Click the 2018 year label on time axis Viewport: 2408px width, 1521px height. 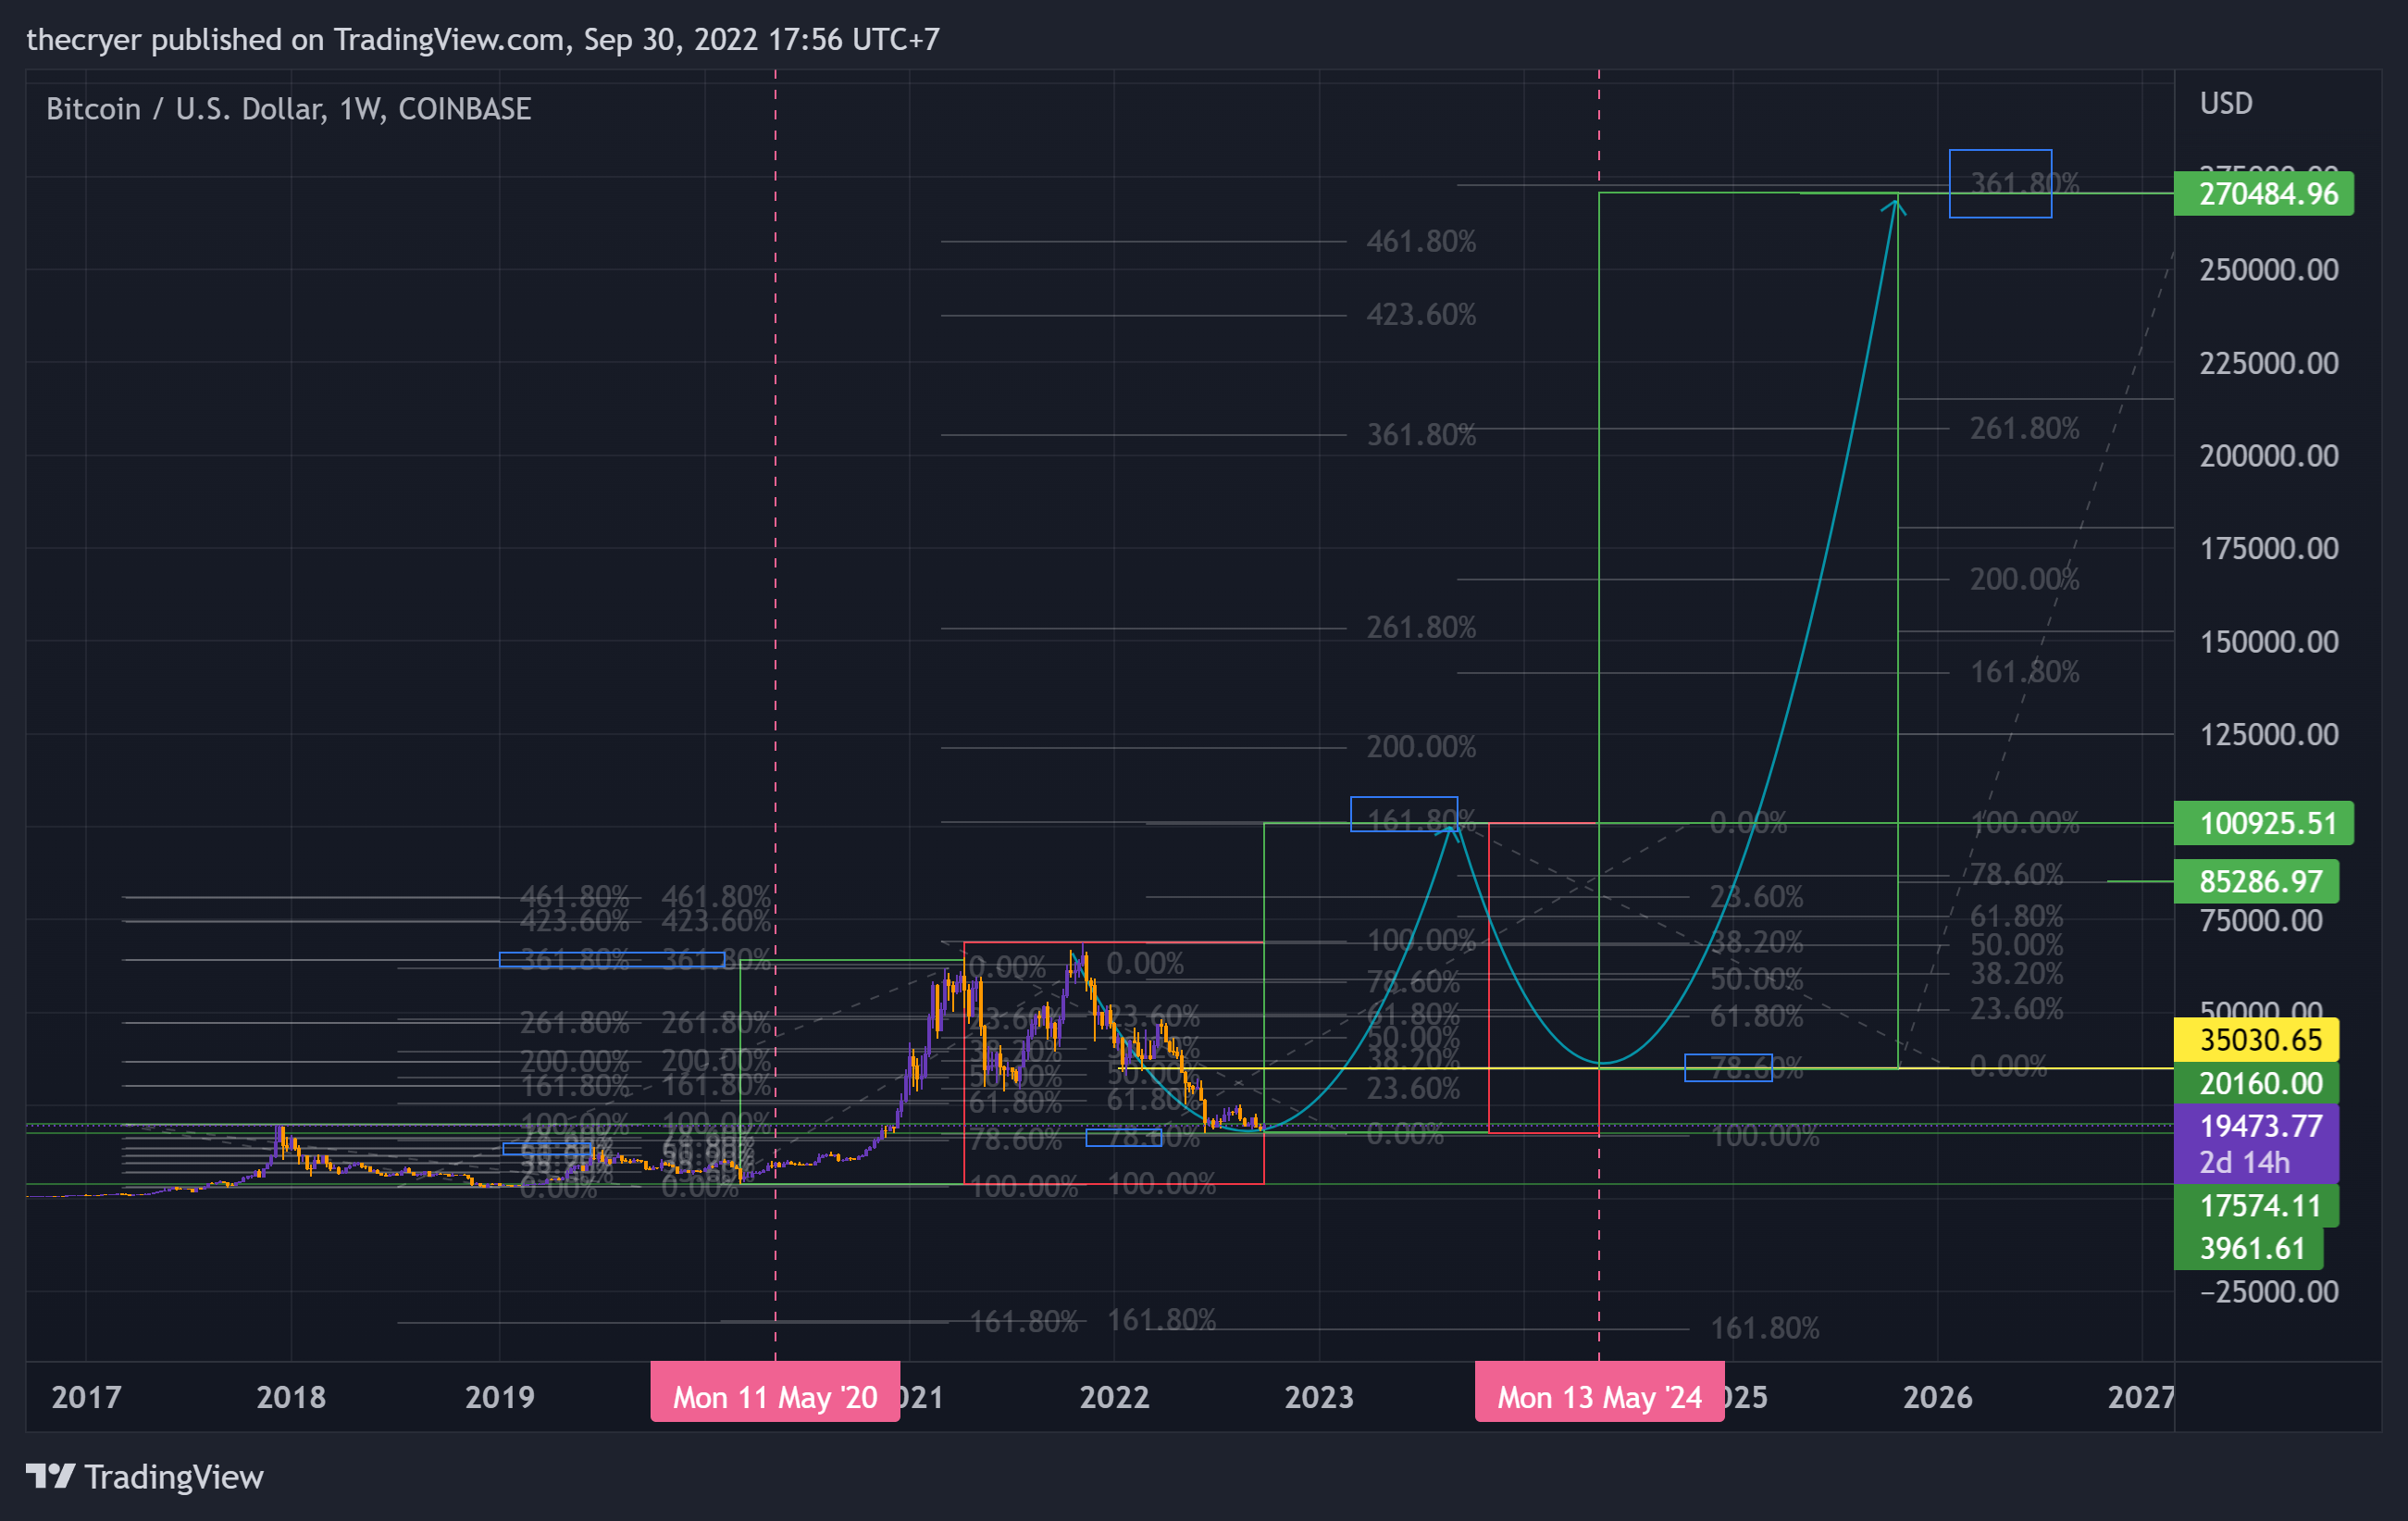click(x=291, y=1397)
